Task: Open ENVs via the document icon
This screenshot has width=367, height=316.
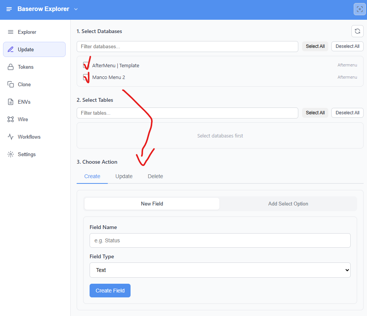Action: [11, 102]
